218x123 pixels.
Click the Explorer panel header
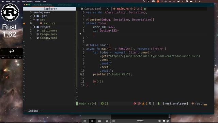tap(49, 9)
